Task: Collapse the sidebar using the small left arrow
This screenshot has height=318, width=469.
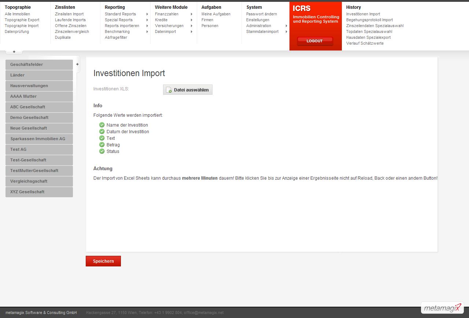Action: (77, 64)
